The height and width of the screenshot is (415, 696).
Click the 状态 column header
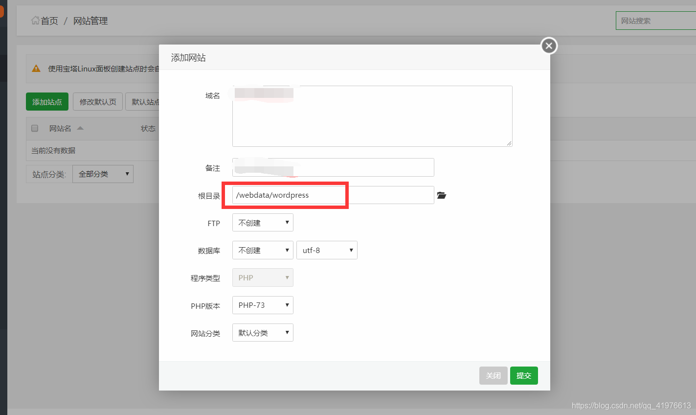pyautogui.click(x=148, y=128)
